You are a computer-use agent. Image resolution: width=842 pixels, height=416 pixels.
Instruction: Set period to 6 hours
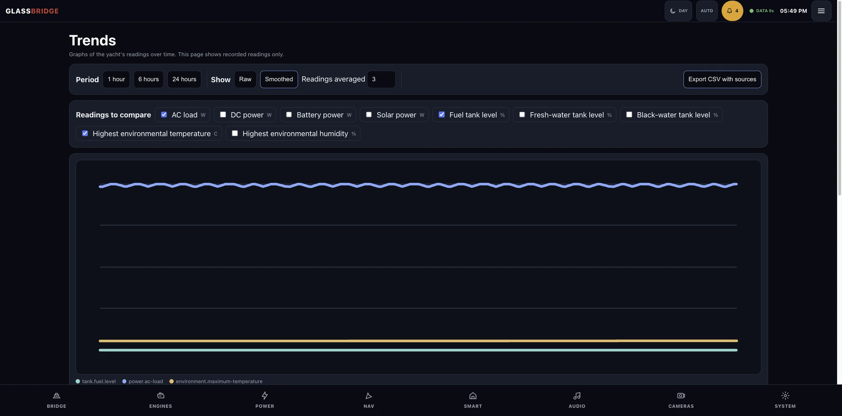pos(149,79)
